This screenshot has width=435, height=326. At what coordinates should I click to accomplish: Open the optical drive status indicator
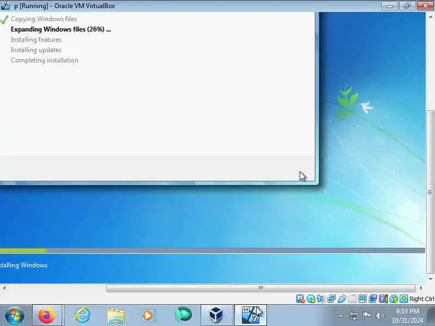tap(311, 299)
